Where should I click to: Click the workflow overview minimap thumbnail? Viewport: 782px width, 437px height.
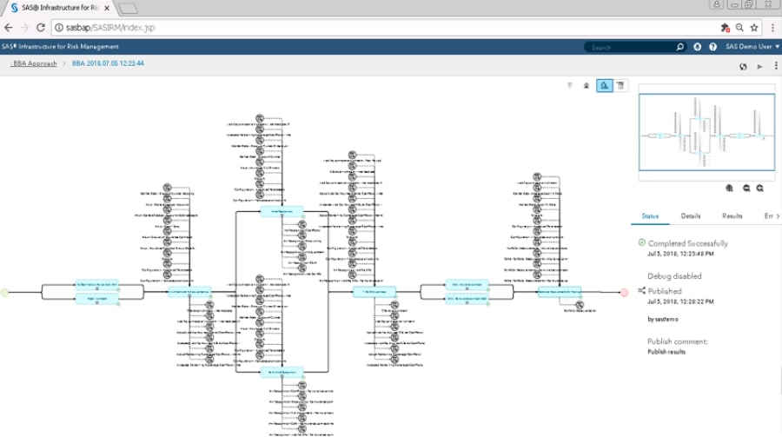[706, 132]
